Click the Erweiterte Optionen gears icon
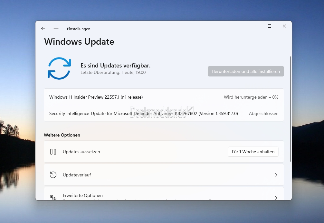Screen dimensions: 324x223 tap(53, 197)
